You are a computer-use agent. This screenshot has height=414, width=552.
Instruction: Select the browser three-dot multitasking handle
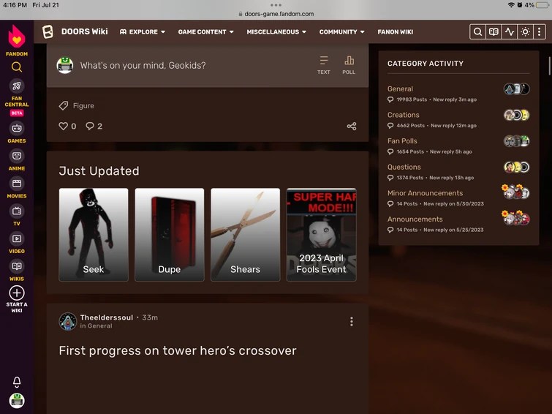[x=276, y=5]
